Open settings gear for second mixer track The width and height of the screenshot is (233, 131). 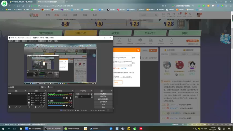tap(70, 105)
